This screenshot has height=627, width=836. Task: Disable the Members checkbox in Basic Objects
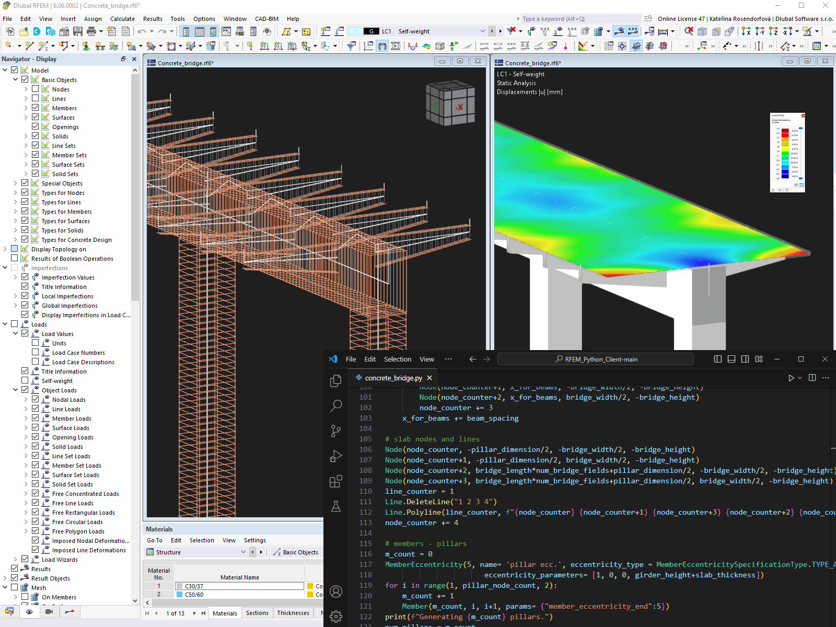pos(34,108)
